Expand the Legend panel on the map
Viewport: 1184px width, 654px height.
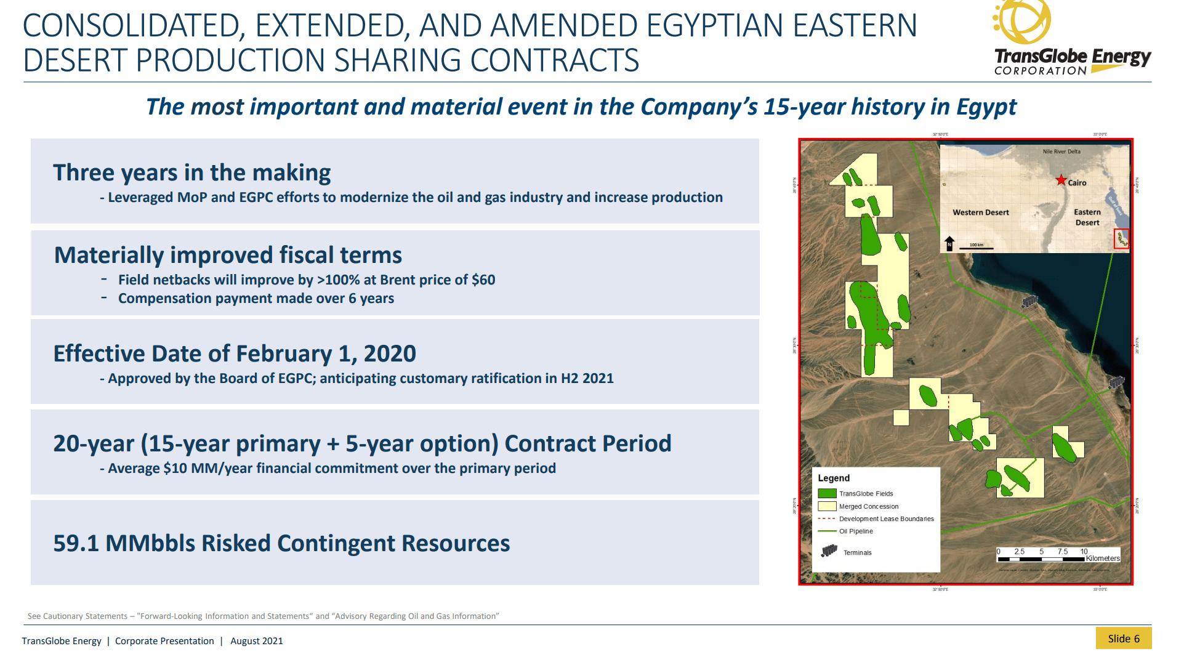(x=834, y=478)
